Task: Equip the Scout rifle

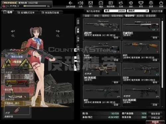Action: [116, 60]
